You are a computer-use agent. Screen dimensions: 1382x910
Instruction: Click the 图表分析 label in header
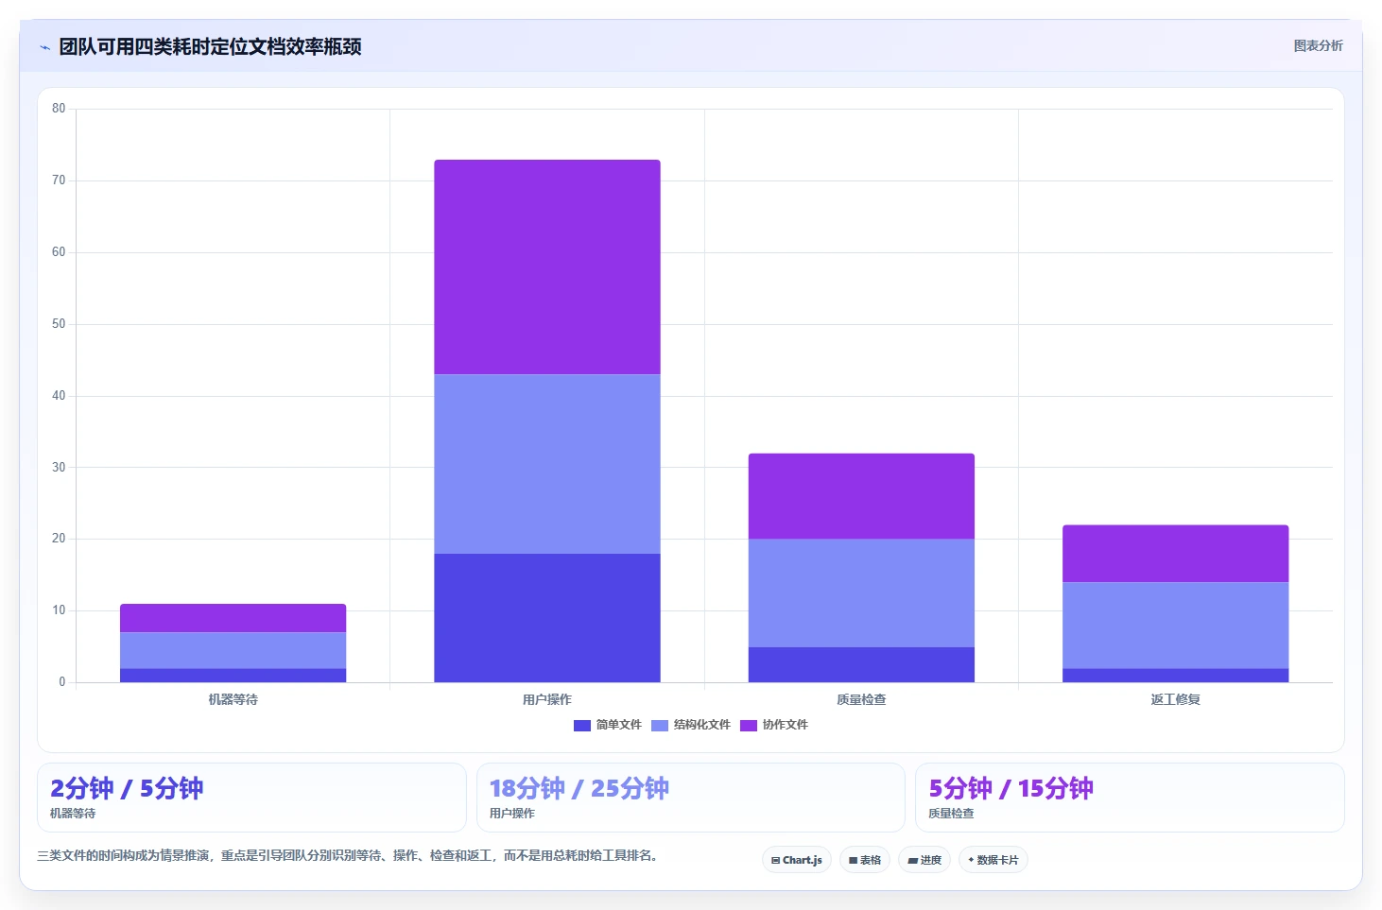pyautogui.click(x=1318, y=45)
